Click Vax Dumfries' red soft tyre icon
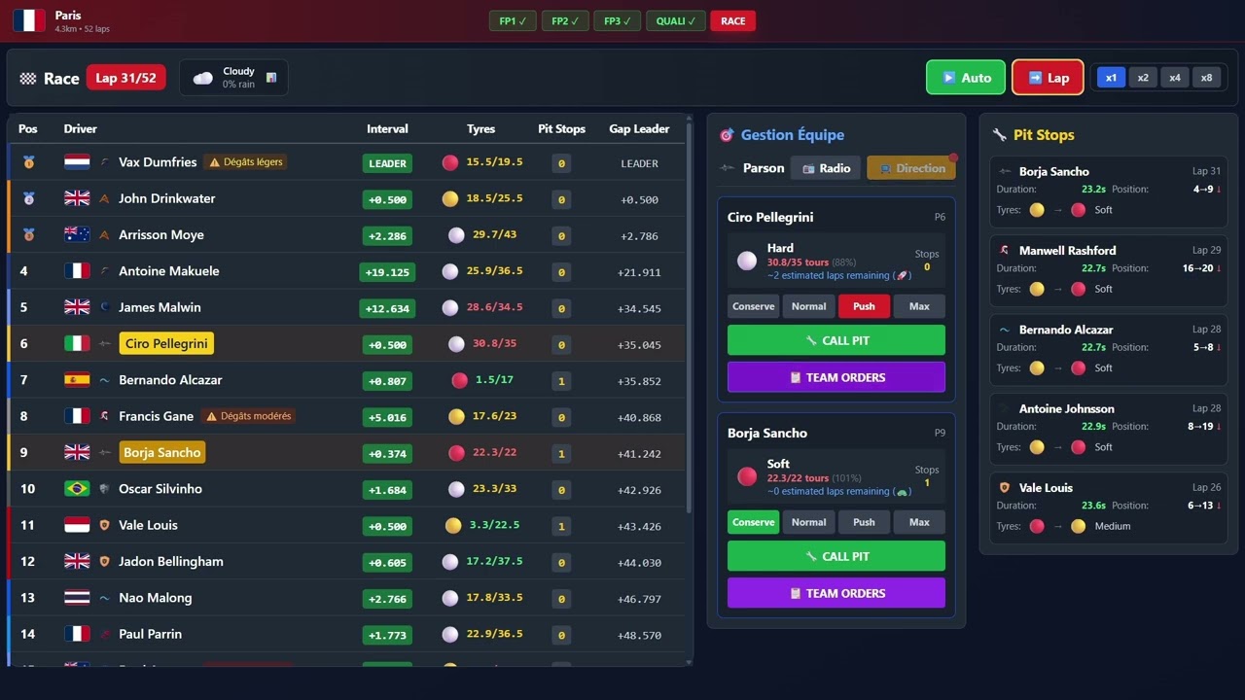The image size is (1245, 700). point(449,163)
